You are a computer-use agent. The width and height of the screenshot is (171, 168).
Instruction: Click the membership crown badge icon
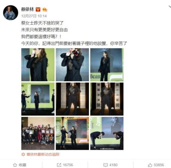point(45,10)
